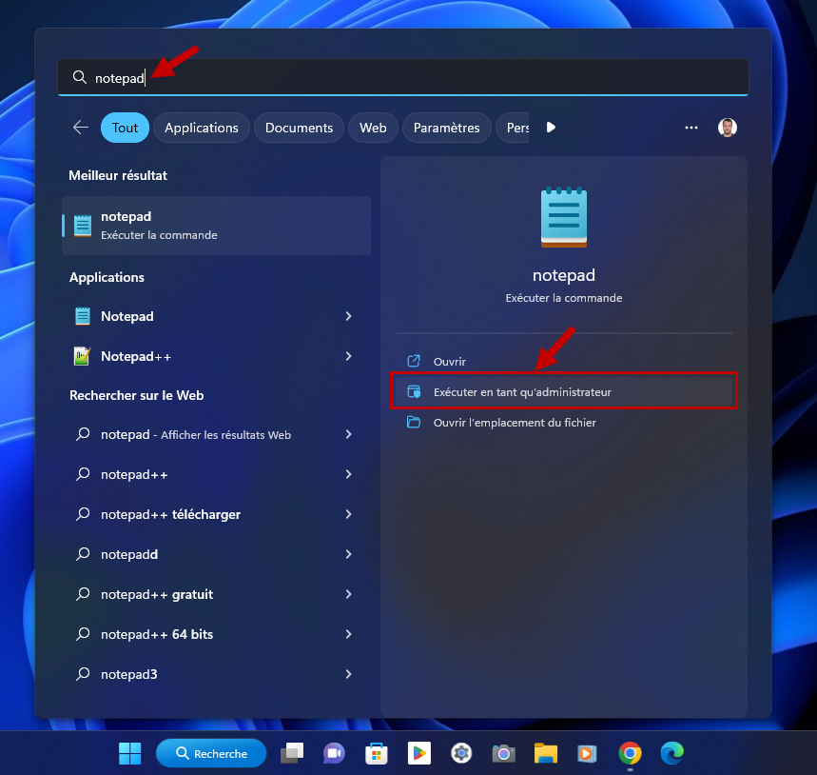Open Google Play from taskbar
Image resolution: width=817 pixels, height=775 pixels.
click(x=418, y=753)
